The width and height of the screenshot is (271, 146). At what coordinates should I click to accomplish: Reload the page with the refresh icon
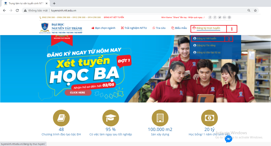17,10
